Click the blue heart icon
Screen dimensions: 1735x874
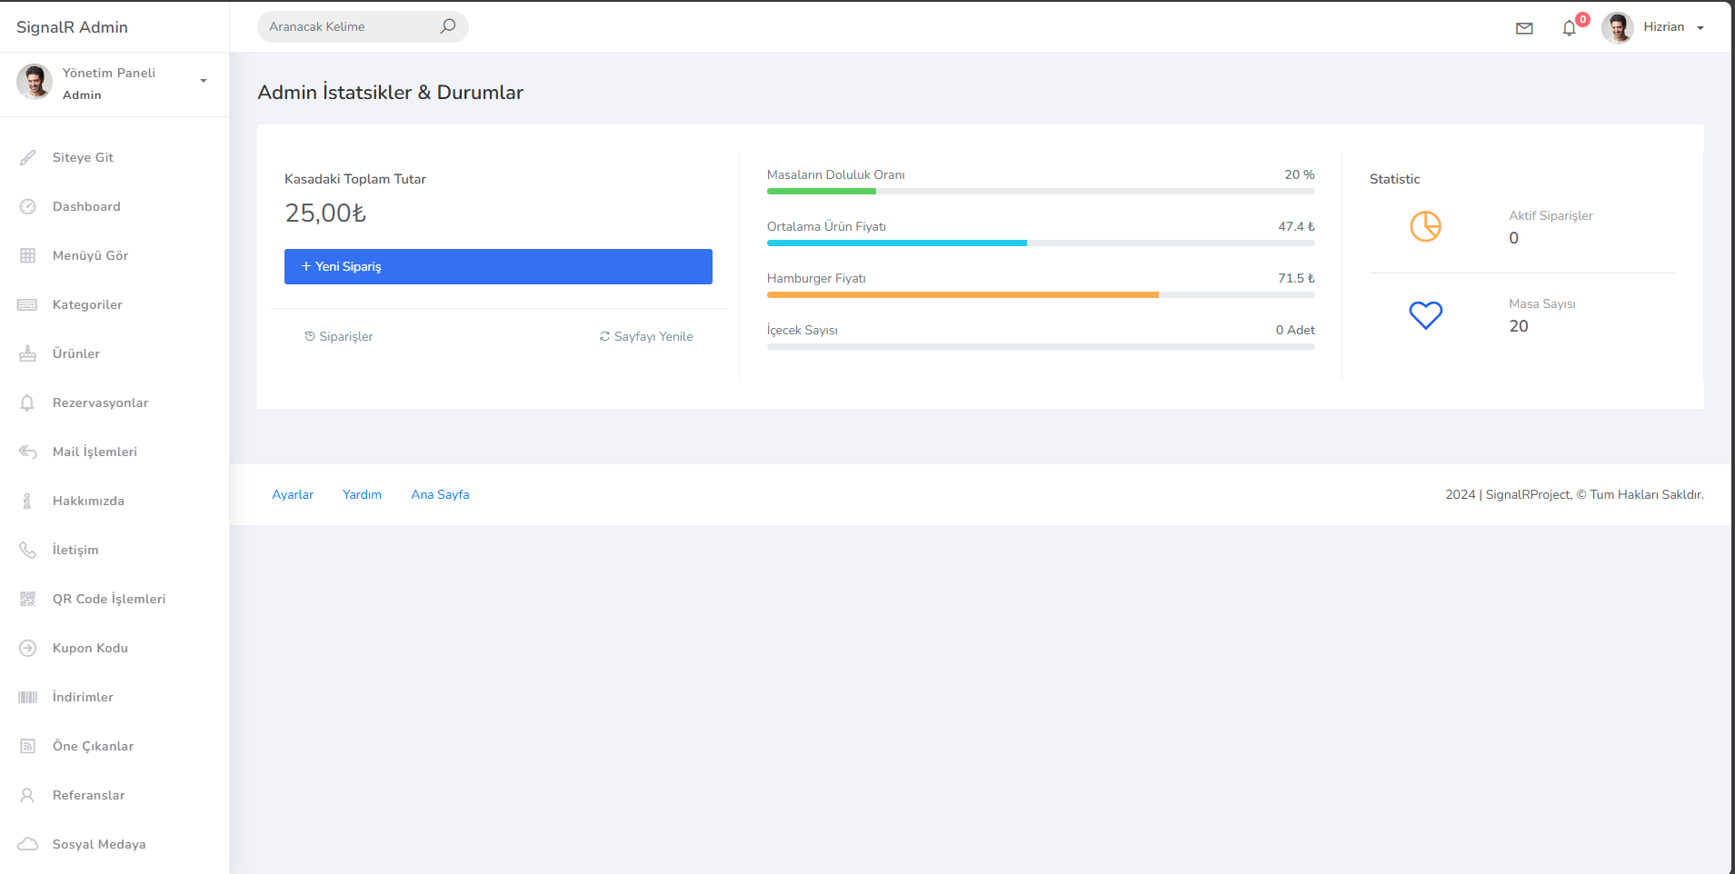coord(1425,315)
